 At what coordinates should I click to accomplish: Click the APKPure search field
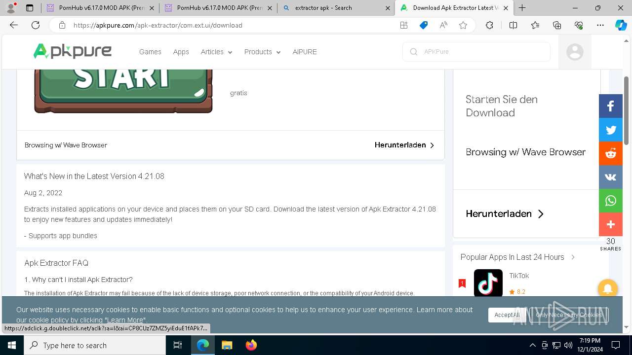point(476,52)
